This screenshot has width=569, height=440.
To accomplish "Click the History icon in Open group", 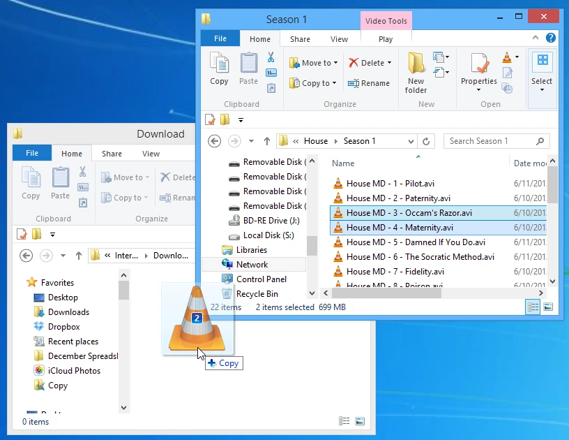I will pyautogui.click(x=508, y=88).
